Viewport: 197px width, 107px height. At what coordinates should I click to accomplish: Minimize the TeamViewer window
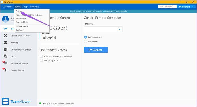point(180,2)
